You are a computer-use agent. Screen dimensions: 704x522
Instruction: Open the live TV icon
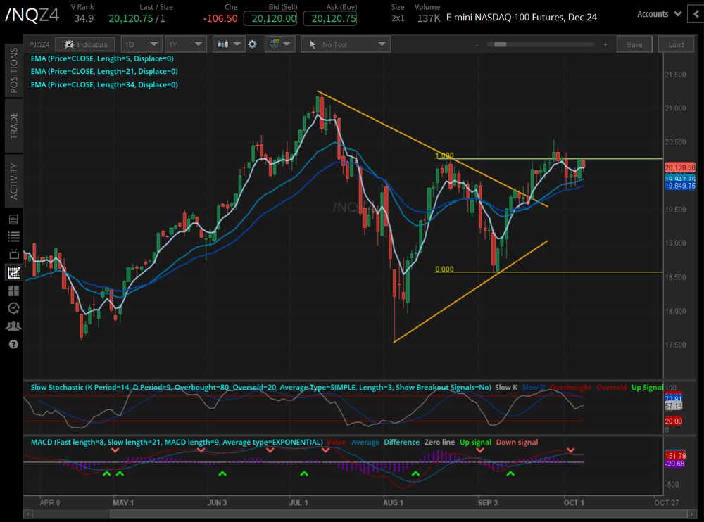13,254
